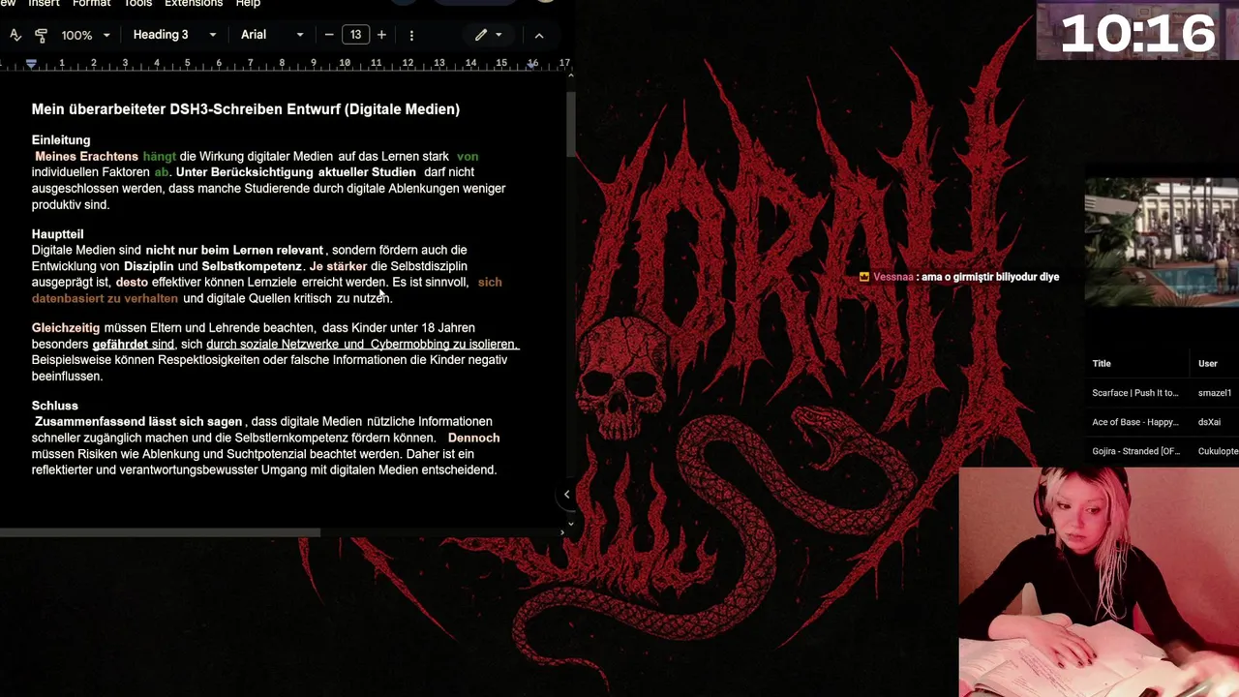Click the side panel collapse arrow

click(x=566, y=495)
